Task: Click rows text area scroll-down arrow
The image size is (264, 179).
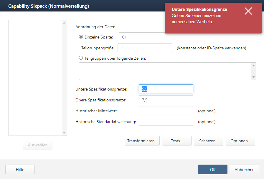Action: click(254, 77)
